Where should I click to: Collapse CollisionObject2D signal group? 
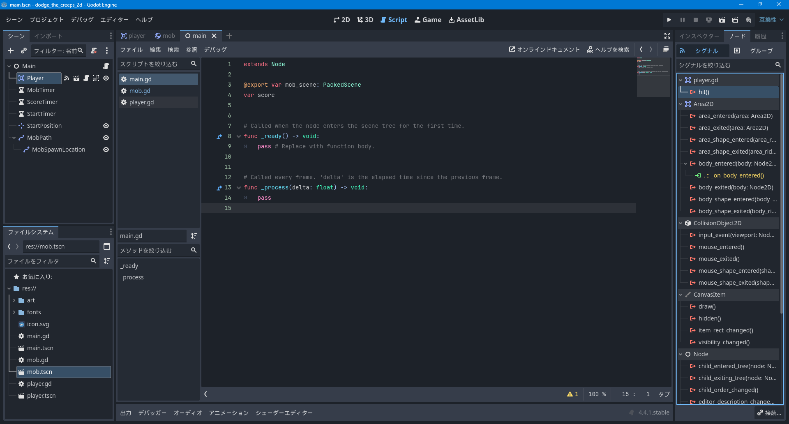[x=681, y=223]
